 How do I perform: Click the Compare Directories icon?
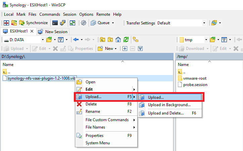(6, 23)
